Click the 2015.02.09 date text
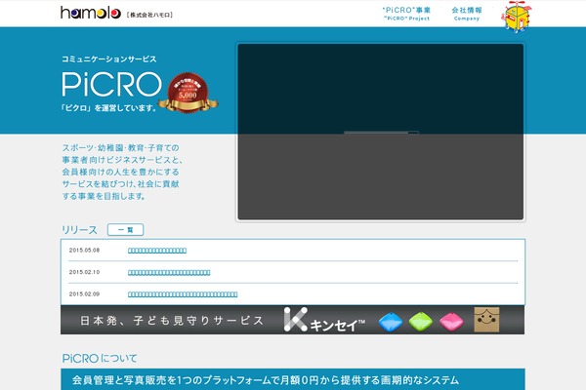586x390 pixels. 84,294
